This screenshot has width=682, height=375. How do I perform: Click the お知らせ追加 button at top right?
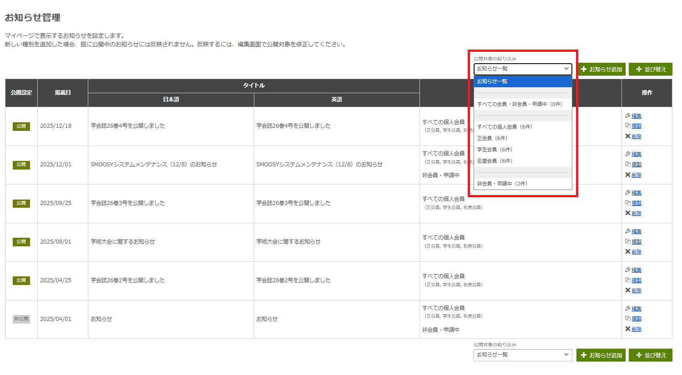click(x=601, y=69)
